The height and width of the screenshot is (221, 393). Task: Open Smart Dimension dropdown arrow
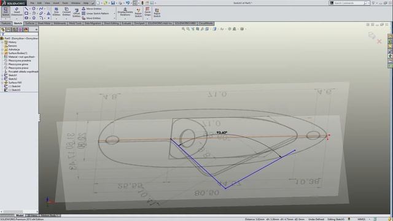click(17, 19)
